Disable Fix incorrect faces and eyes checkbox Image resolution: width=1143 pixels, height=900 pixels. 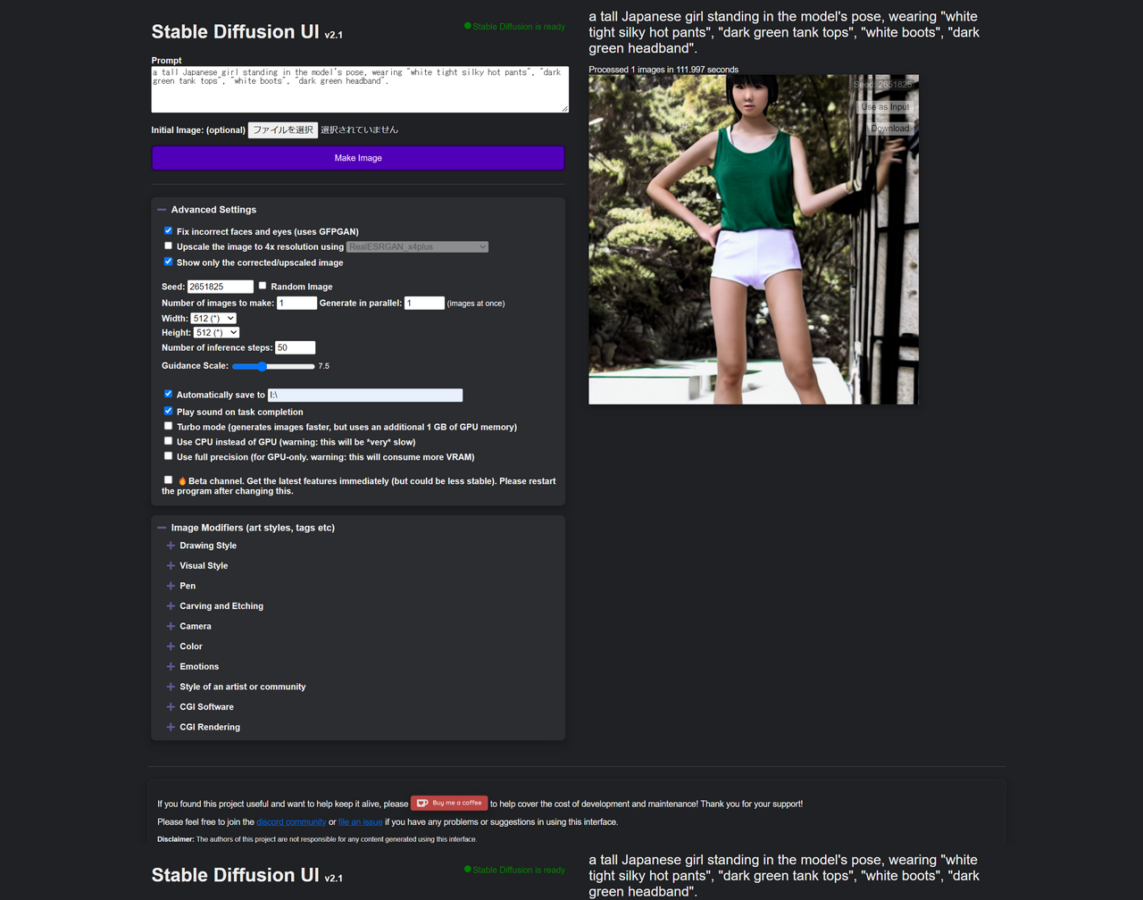pyautogui.click(x=168, y=231)
